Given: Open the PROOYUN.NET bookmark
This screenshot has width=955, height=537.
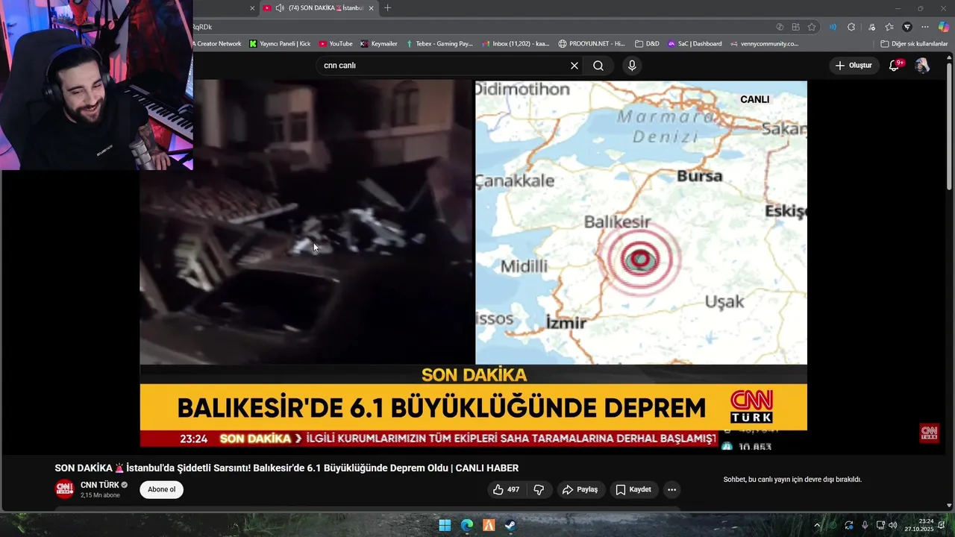Looking at the screenshot, I should 592,44.
